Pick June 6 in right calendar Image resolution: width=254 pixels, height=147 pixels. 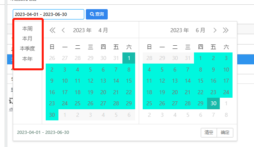pos(175,70)
